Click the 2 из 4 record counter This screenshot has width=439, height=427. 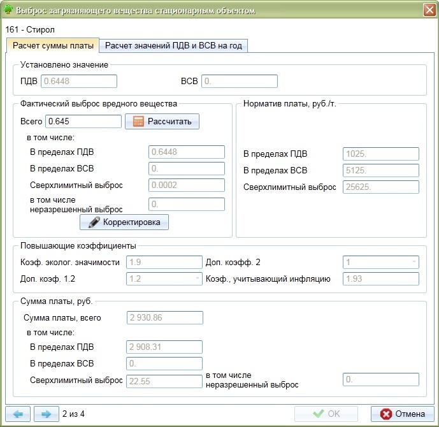pos(73,414)
